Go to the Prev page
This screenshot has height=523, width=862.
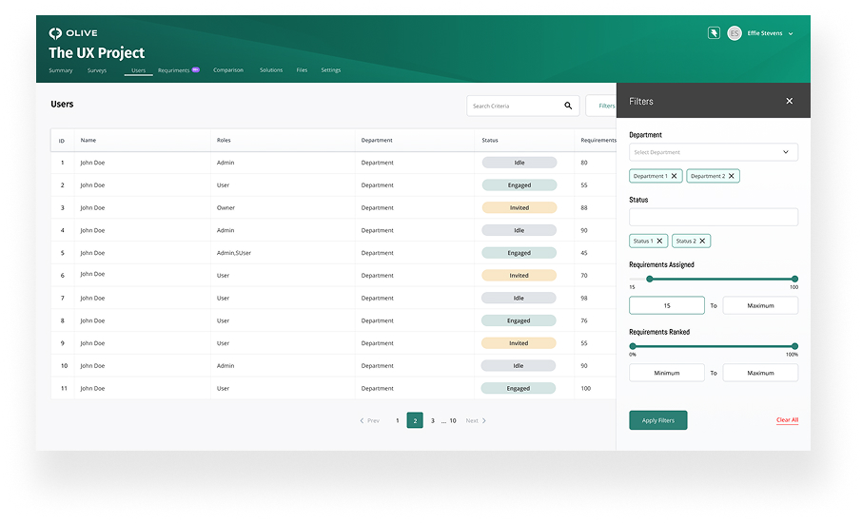(369, 421)
